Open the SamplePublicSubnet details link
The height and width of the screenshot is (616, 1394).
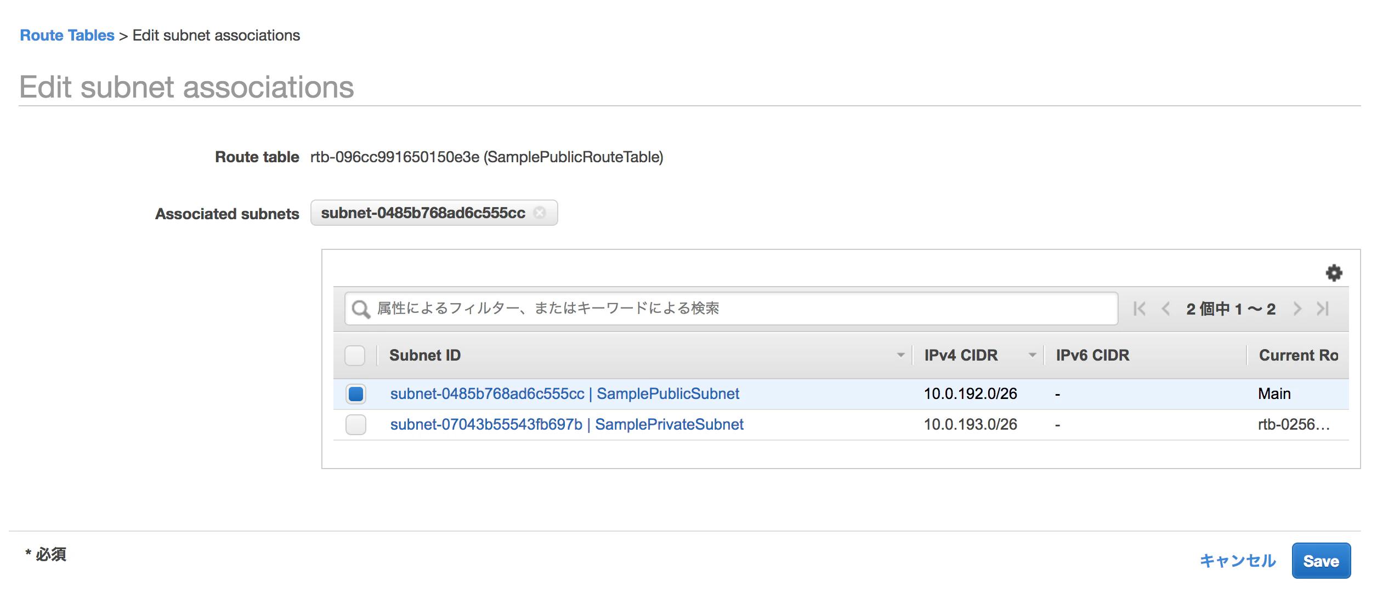pyautogui.click(x=564, y=393)
